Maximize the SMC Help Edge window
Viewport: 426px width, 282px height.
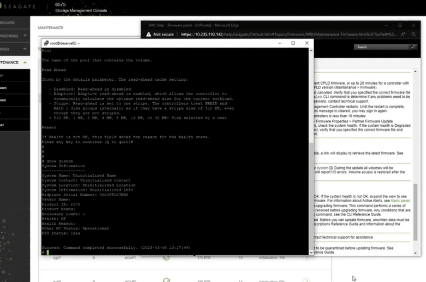(x=400, y=25)
